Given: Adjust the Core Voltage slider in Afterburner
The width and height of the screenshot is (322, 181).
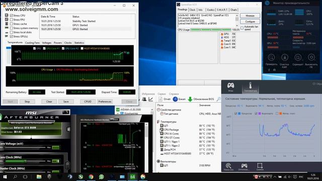Looking at the screenshot, I should click(23, 147).
